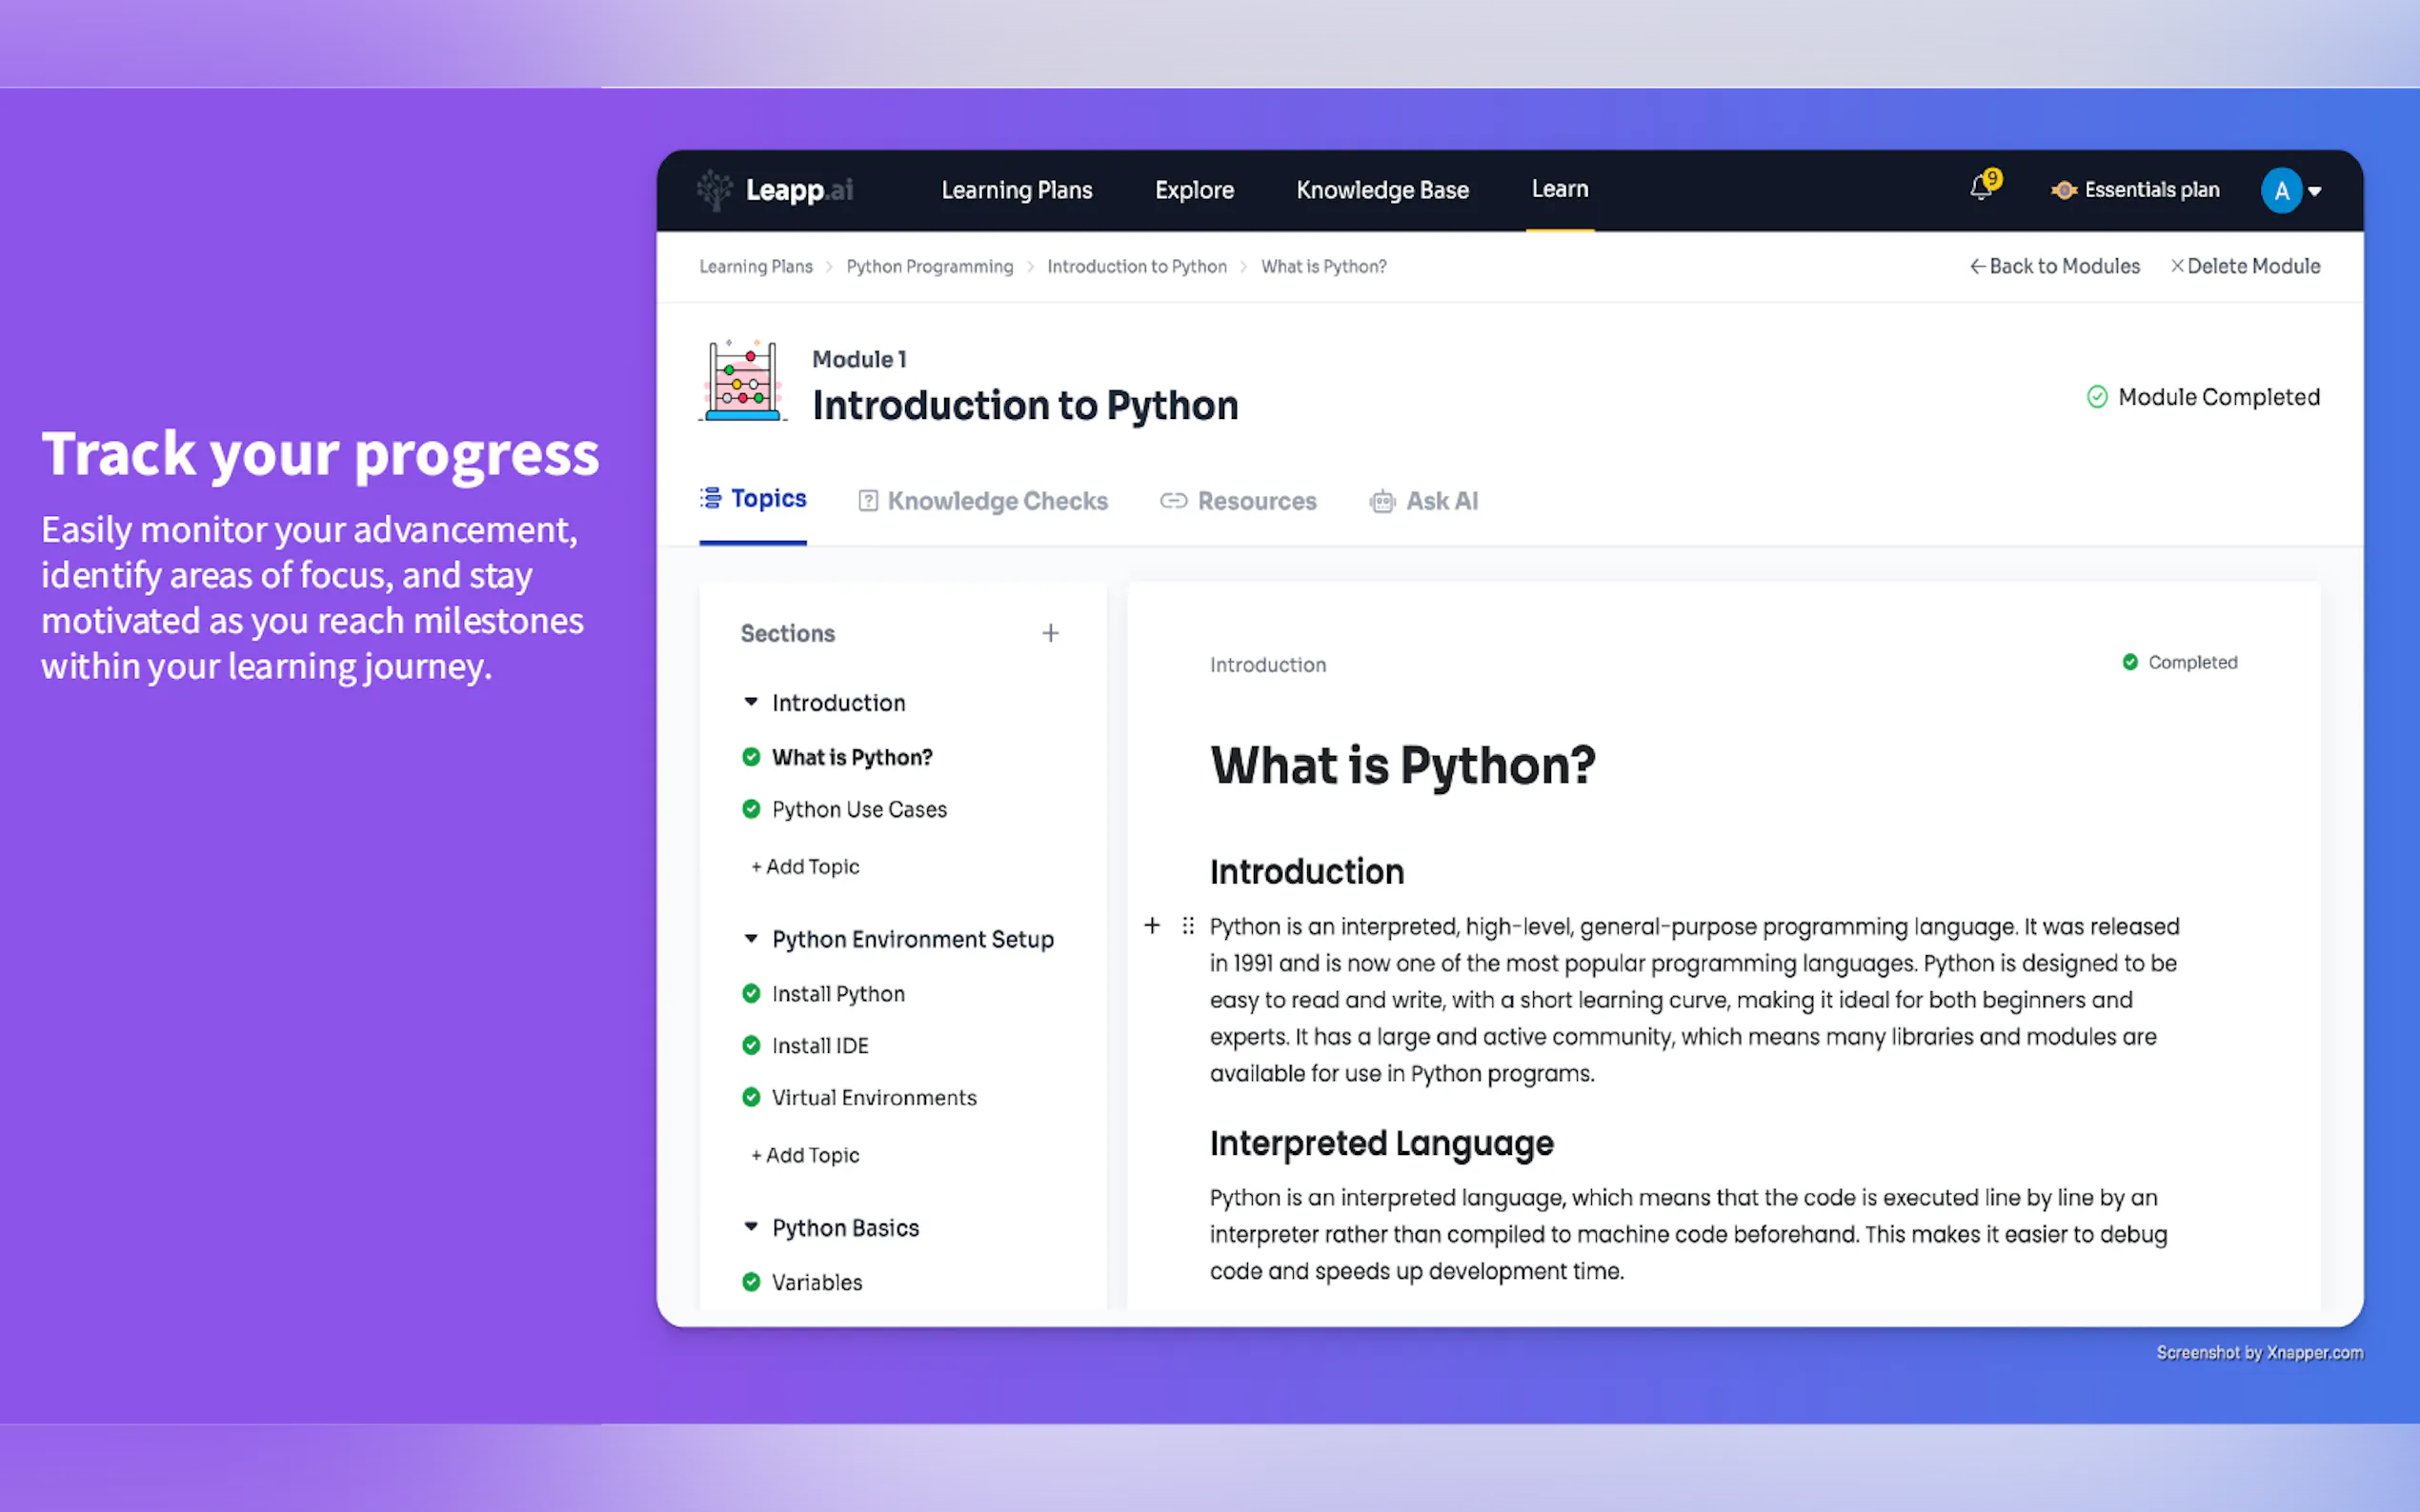The height and width of the screenshot is (1512, 2420).
Task: Click the user avatar A icon
Action: click(x=2281, y=190)
